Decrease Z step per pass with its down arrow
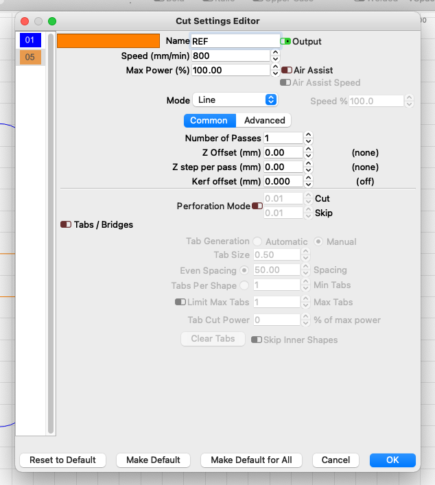 point(308,170)
